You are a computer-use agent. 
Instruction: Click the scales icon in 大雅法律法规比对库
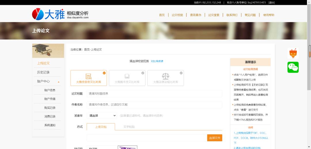click(165, 77)
